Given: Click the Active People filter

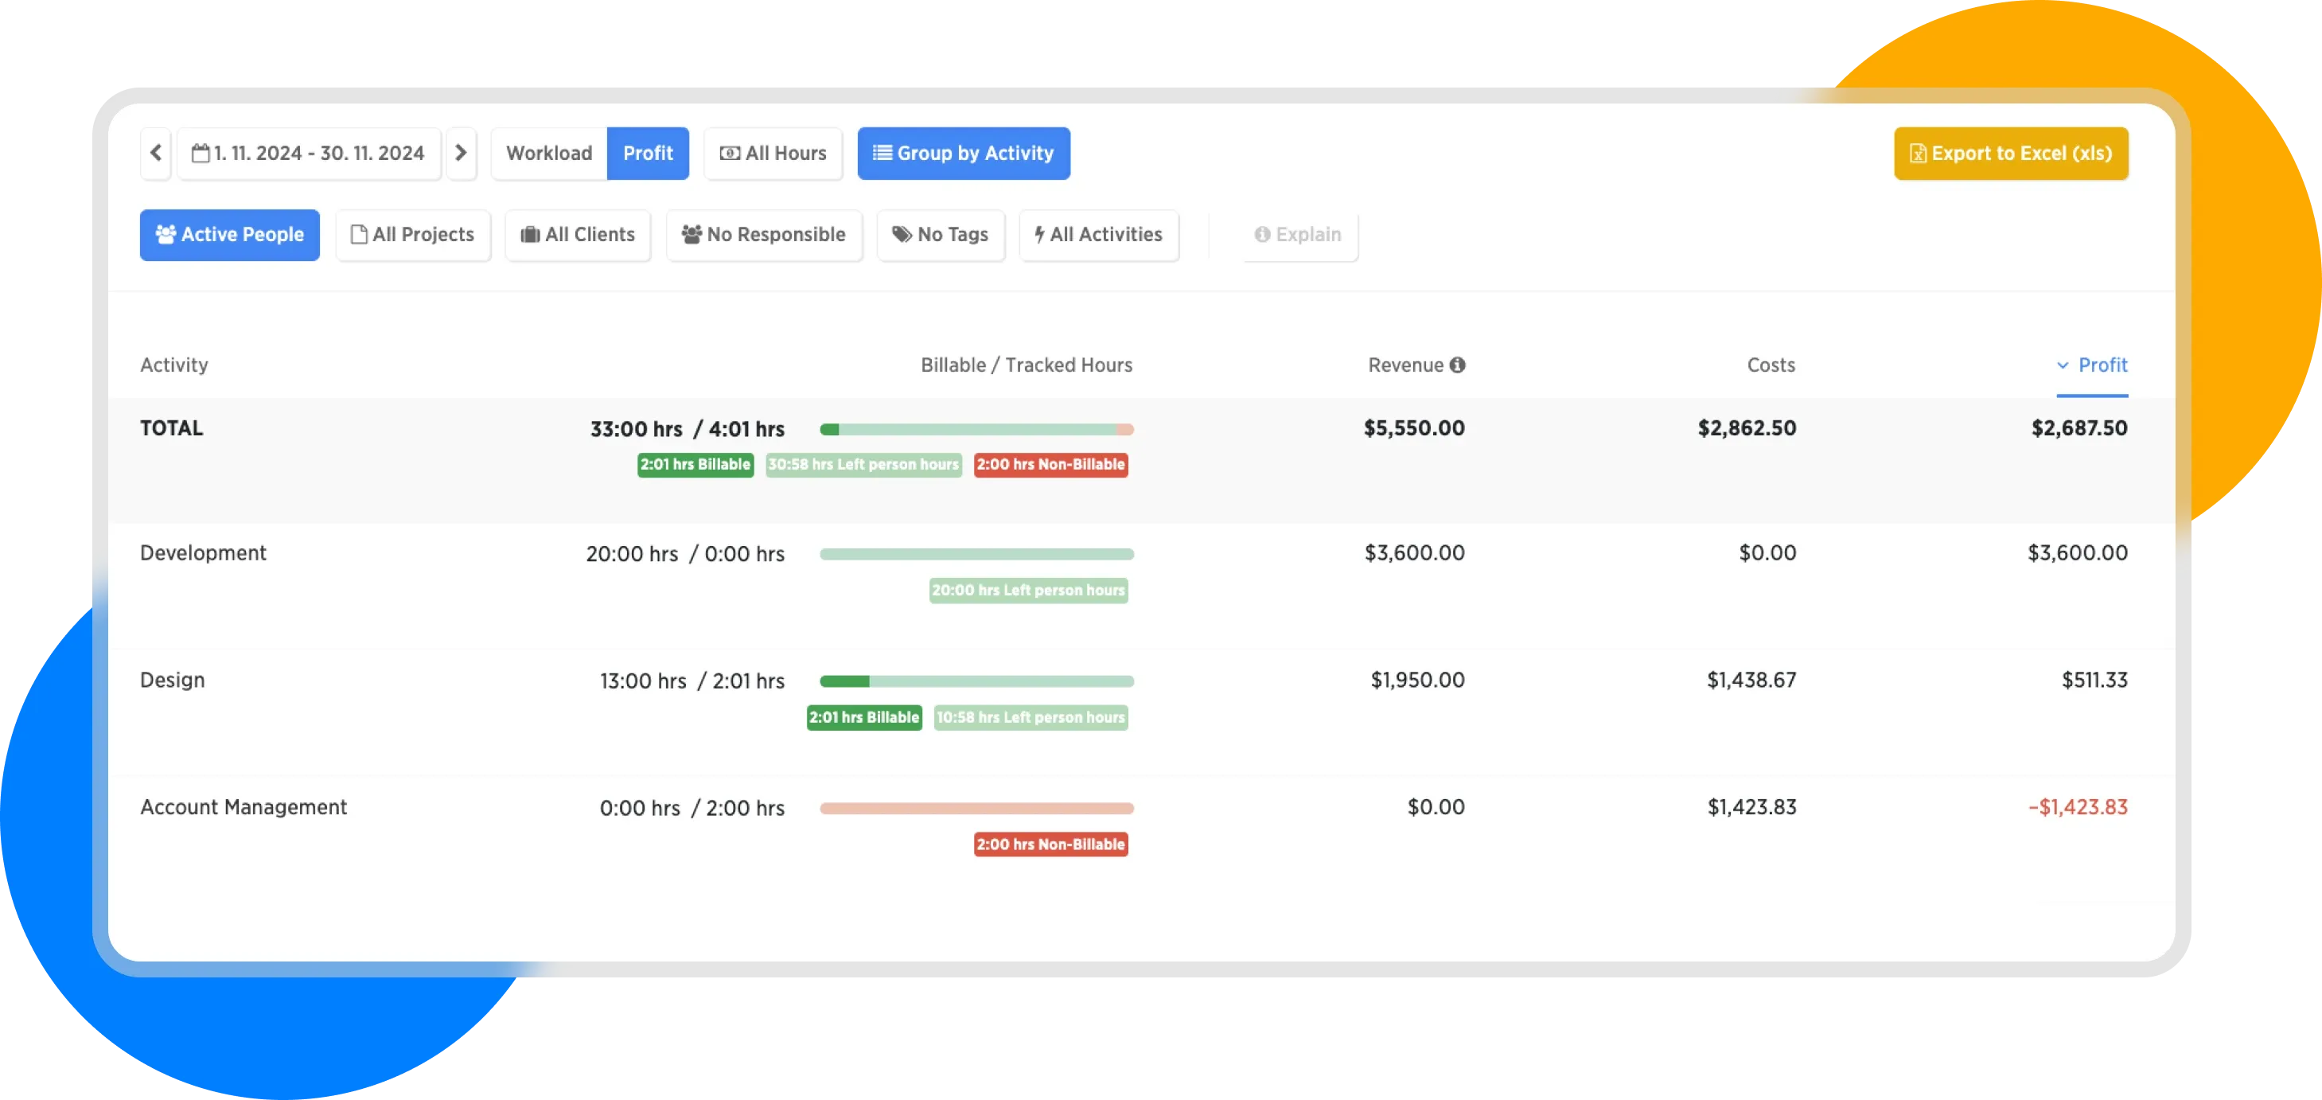Looking at the screenshot, I should (229, 235).
